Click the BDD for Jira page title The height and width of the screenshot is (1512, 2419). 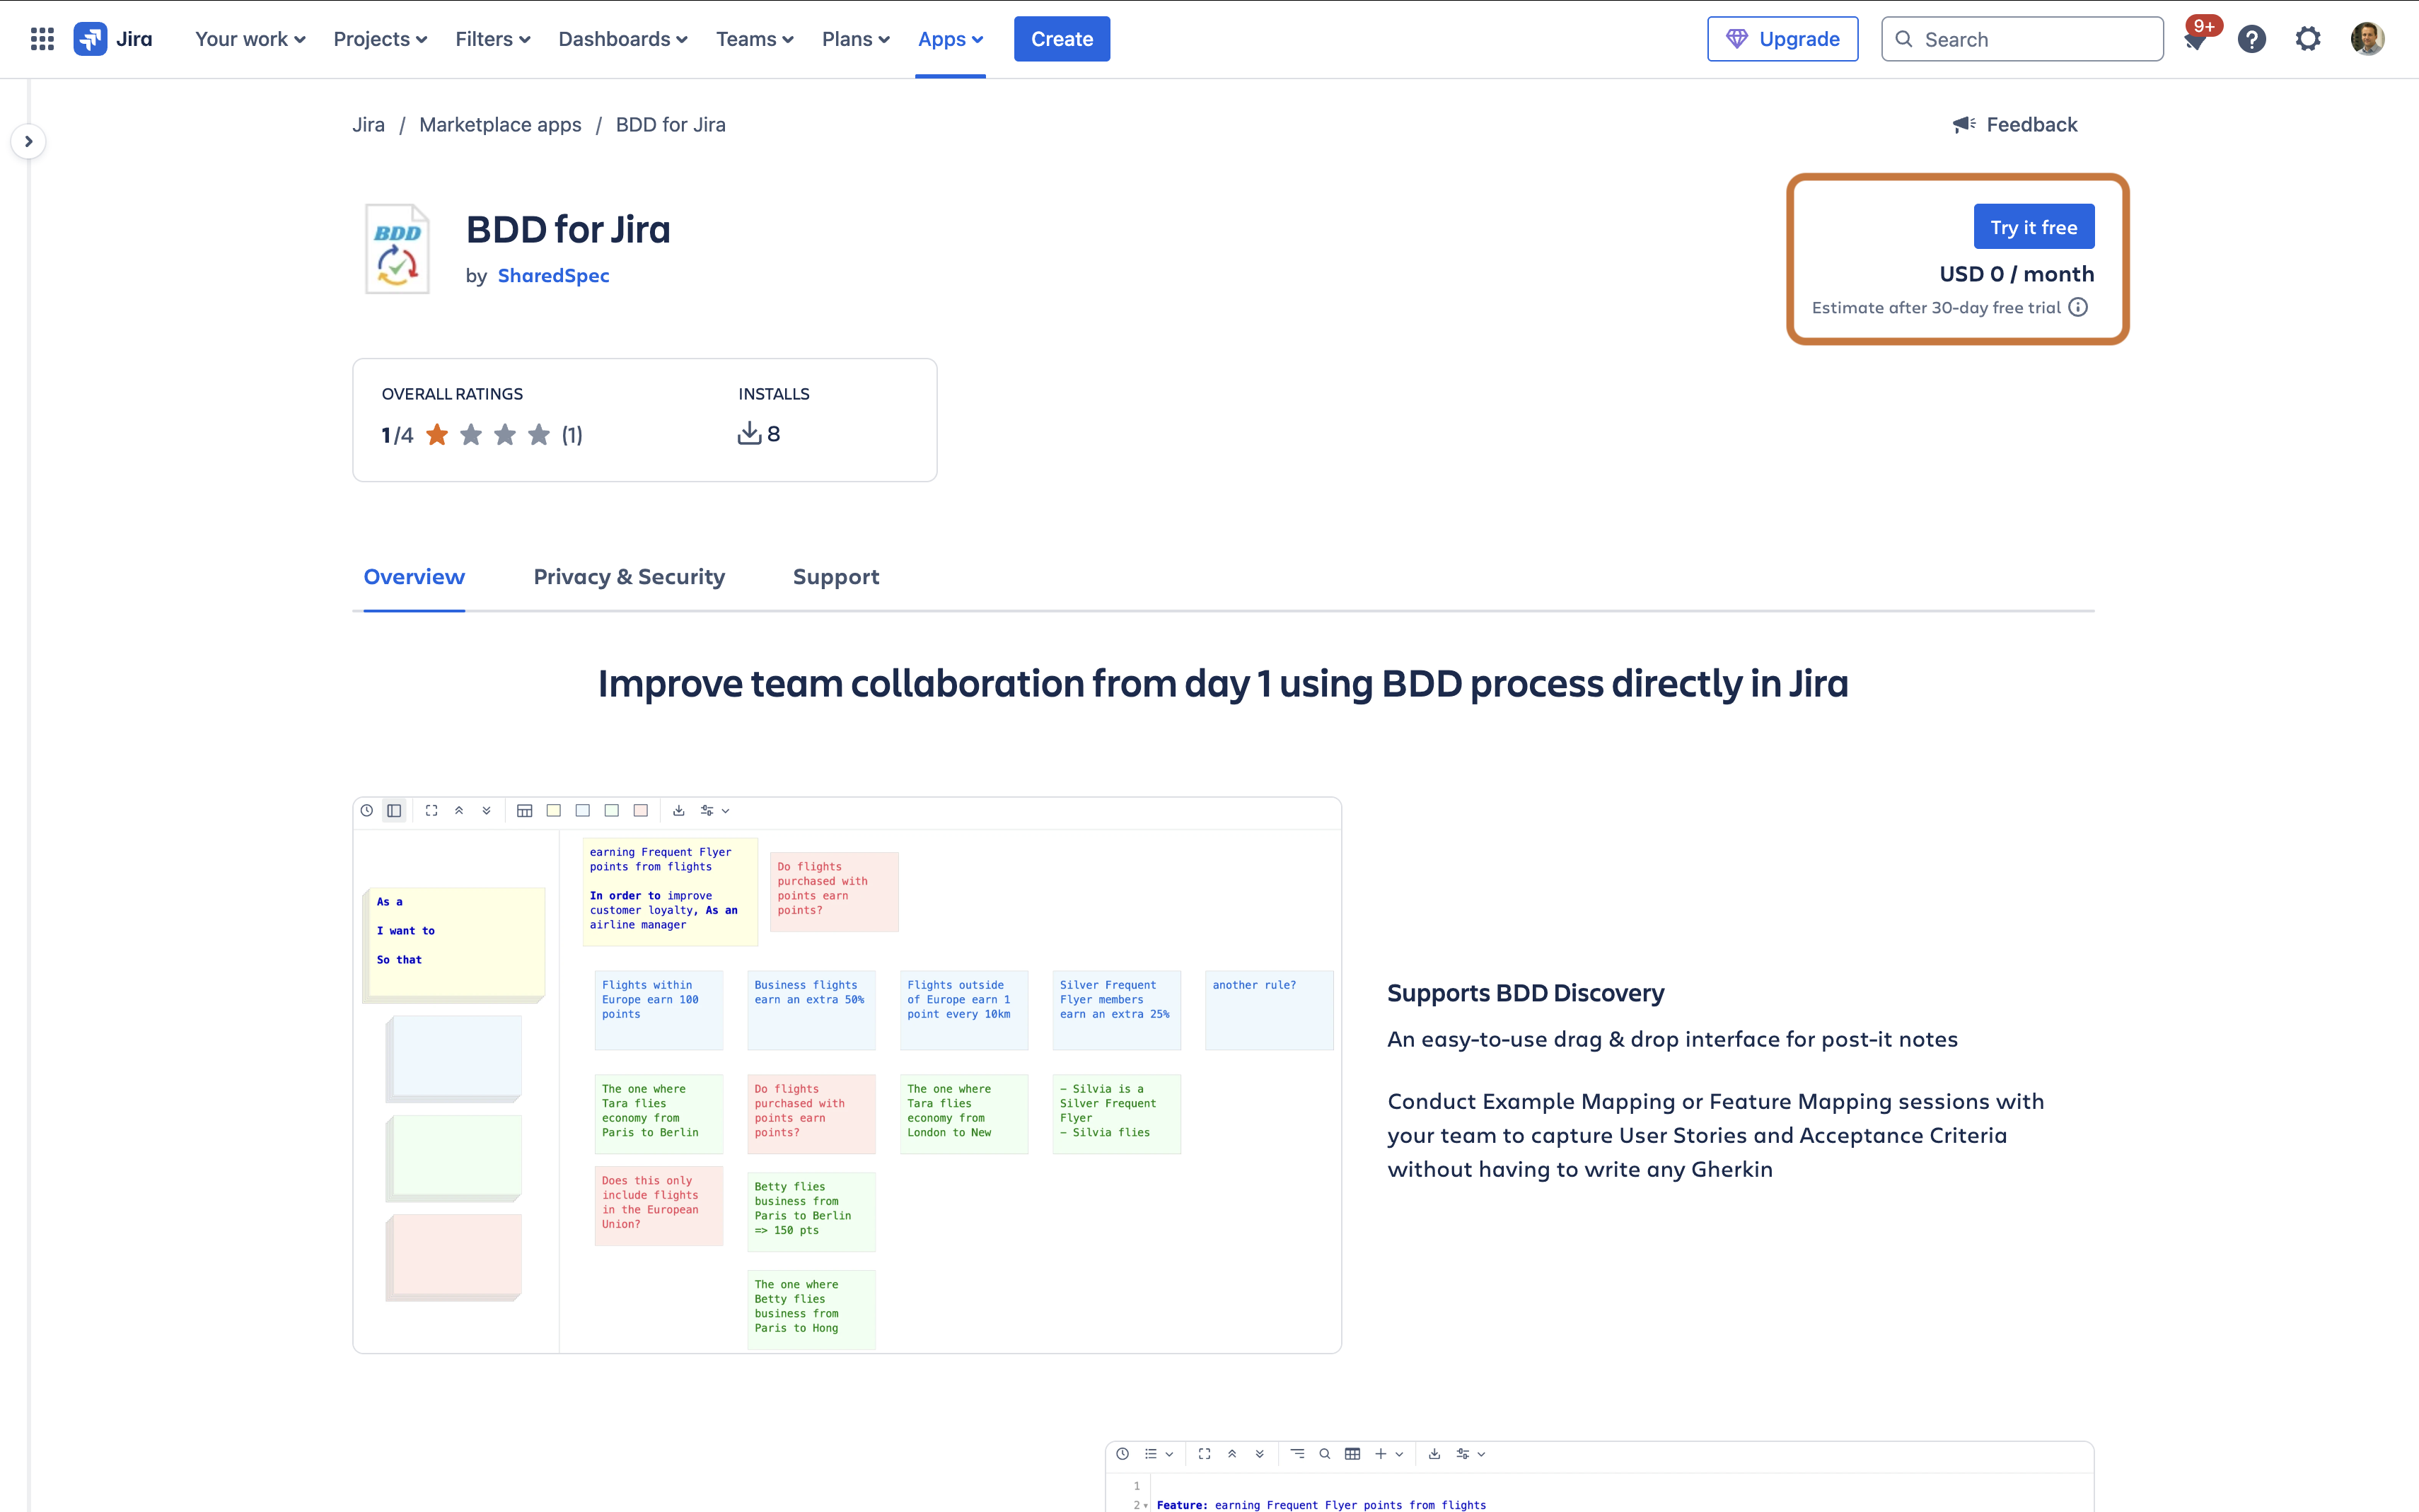(568, 229)
